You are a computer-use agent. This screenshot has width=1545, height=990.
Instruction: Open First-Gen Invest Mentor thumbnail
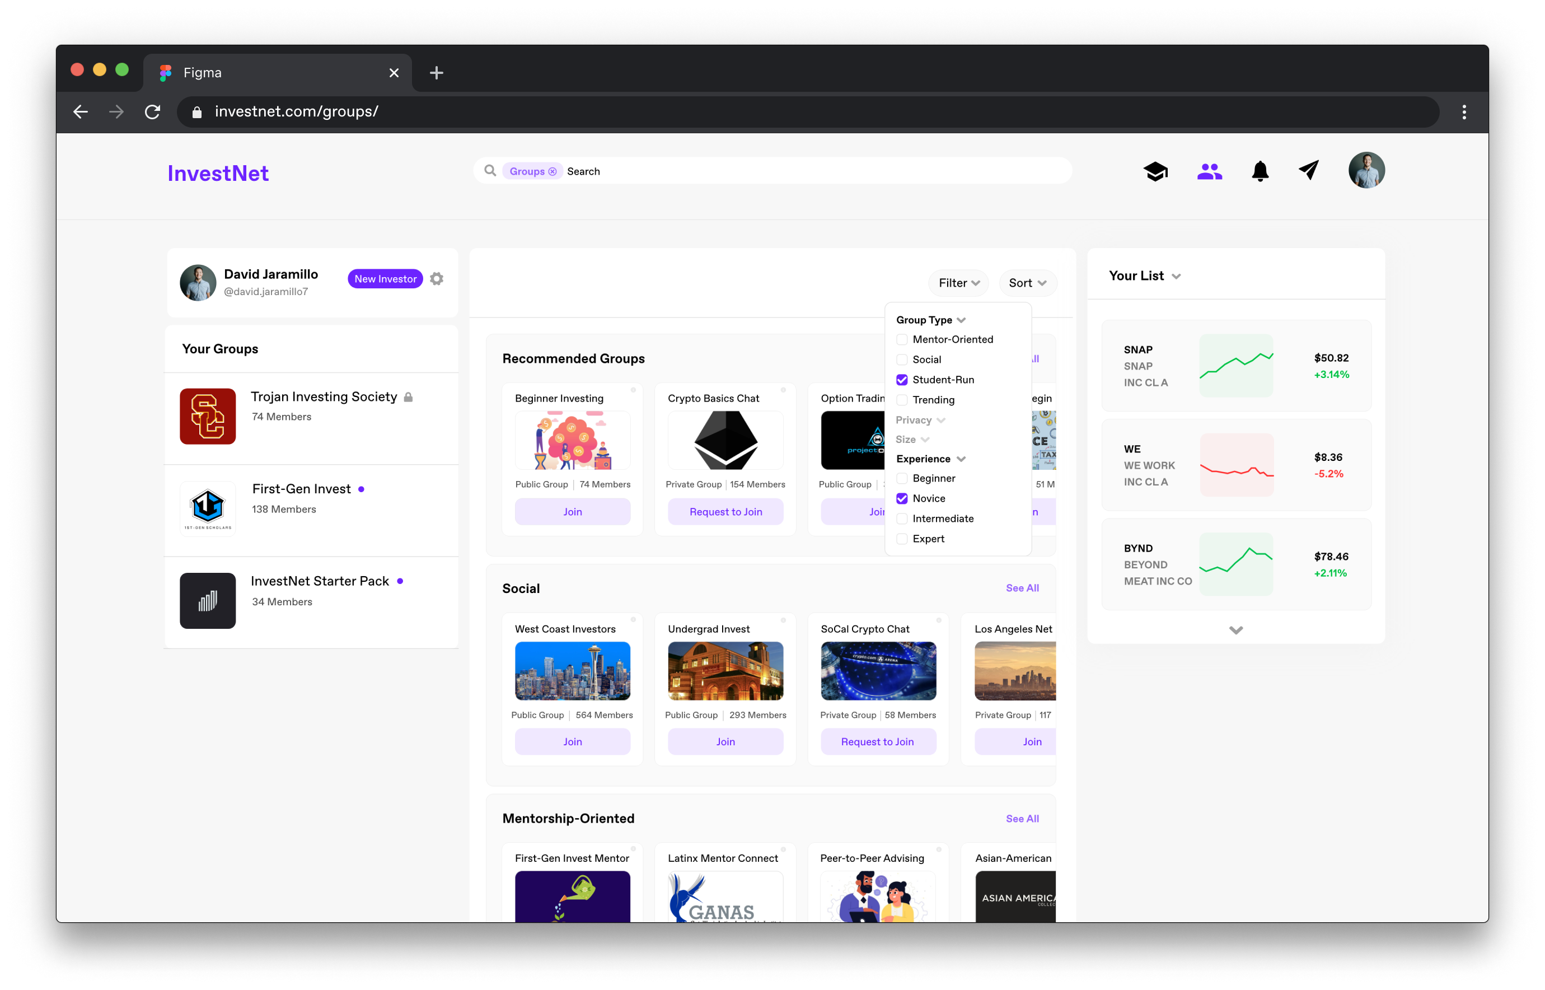click(572, 896)
